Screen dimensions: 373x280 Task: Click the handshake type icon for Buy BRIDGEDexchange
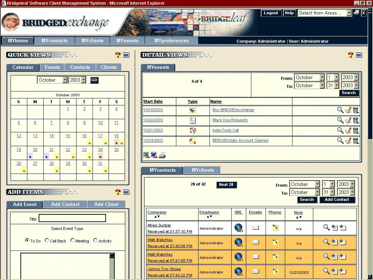coord(193,110)
